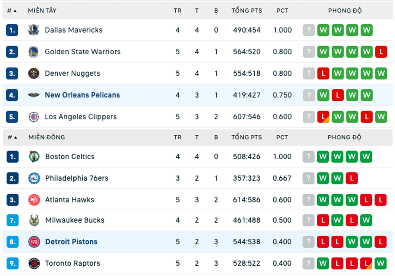
Task: Click the Philadelphia 76ers logo
Action: 34,178
